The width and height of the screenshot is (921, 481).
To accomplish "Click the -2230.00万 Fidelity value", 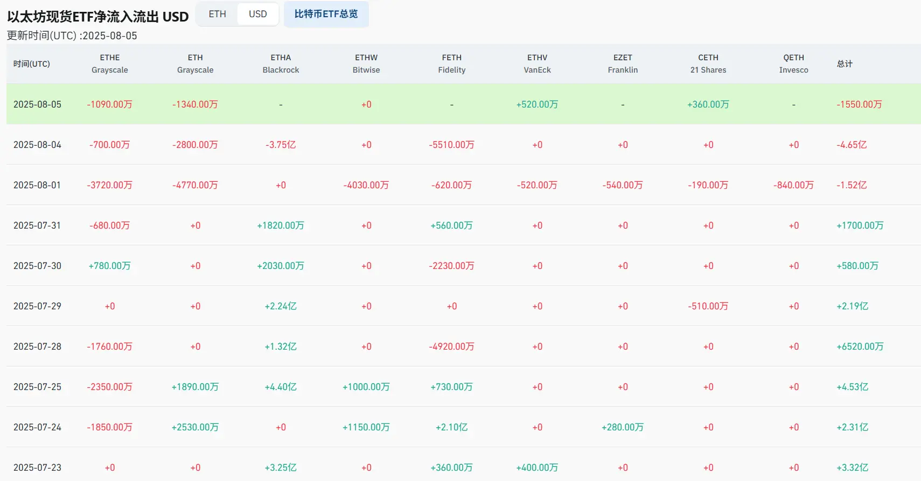I will [452, 266].
